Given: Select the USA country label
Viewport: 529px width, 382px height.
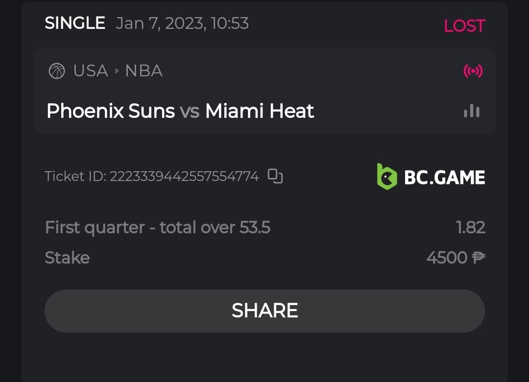Looking at the screenshot, I should pyautogui.click(x=91, y=71).
